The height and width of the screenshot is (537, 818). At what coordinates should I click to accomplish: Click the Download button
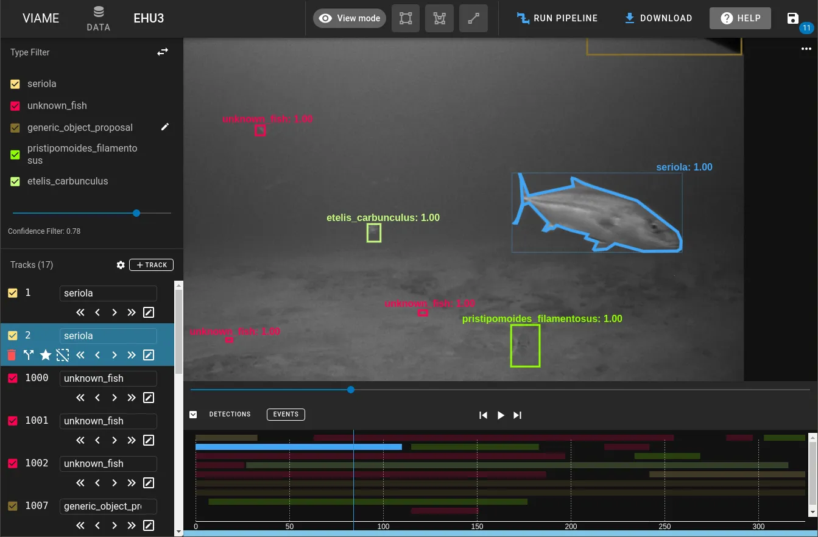tap(658, 18)
